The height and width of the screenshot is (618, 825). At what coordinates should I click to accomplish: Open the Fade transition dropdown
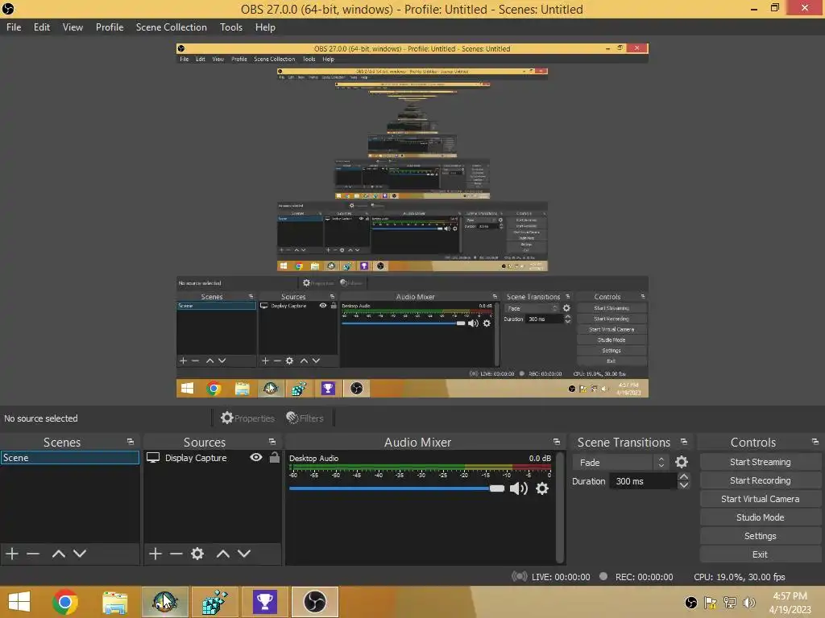pyautogui.click(x=621, y=463)
